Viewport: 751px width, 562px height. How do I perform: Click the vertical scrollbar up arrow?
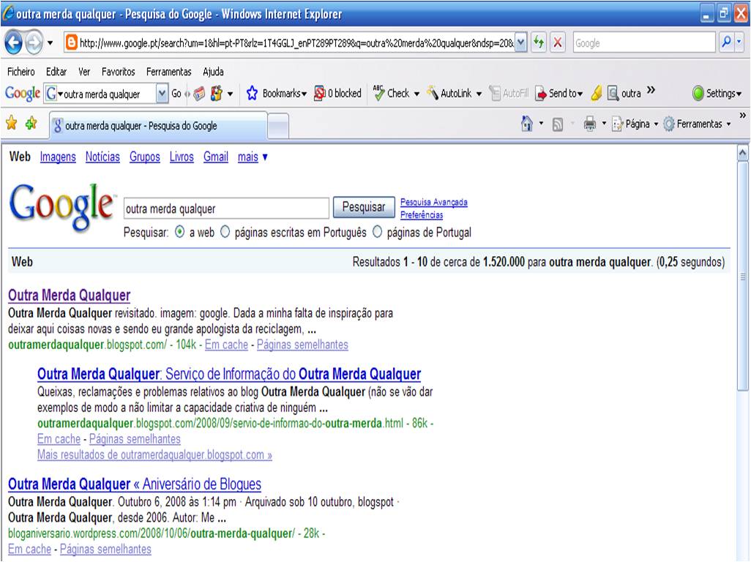pos(742,154)
